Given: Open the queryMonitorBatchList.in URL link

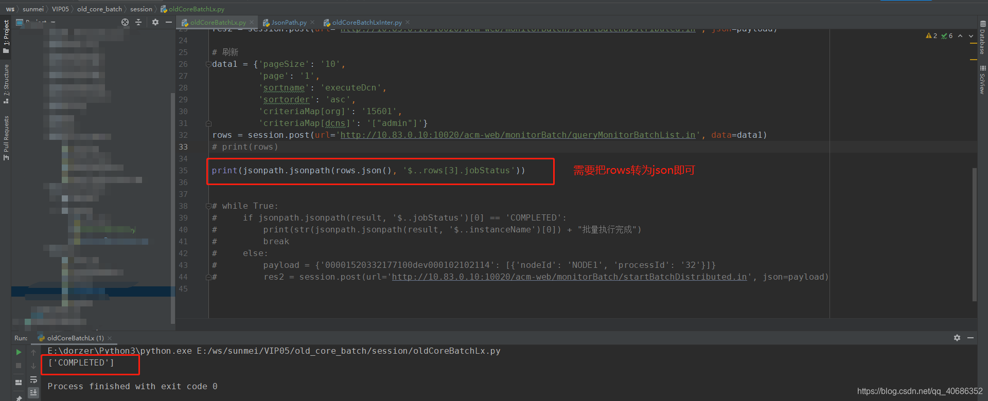Looking at the screenshot, I should click(518, 135).
